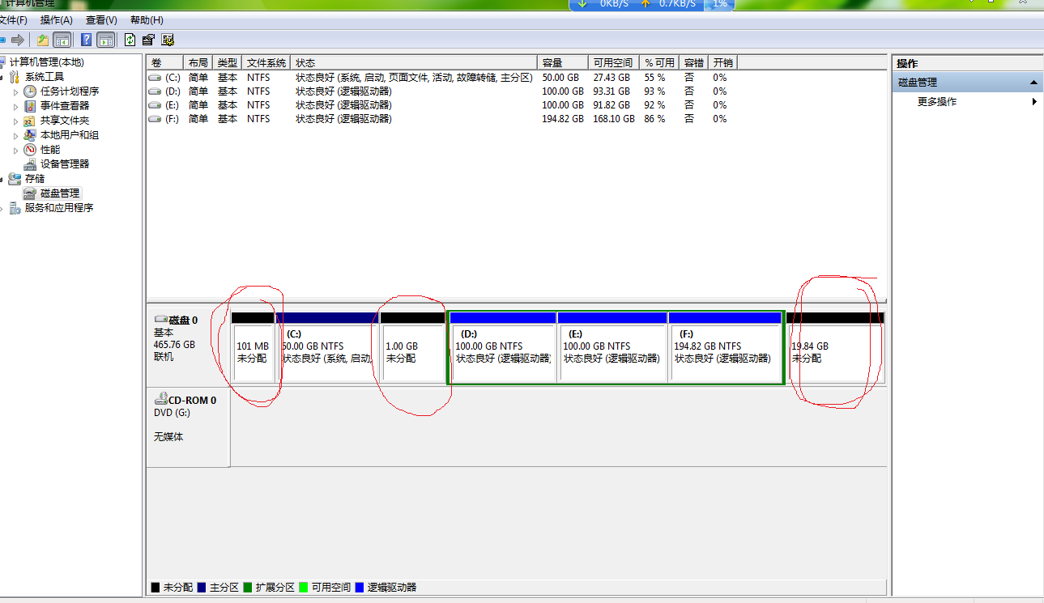Click the 操作 pane header

(967, 63)
